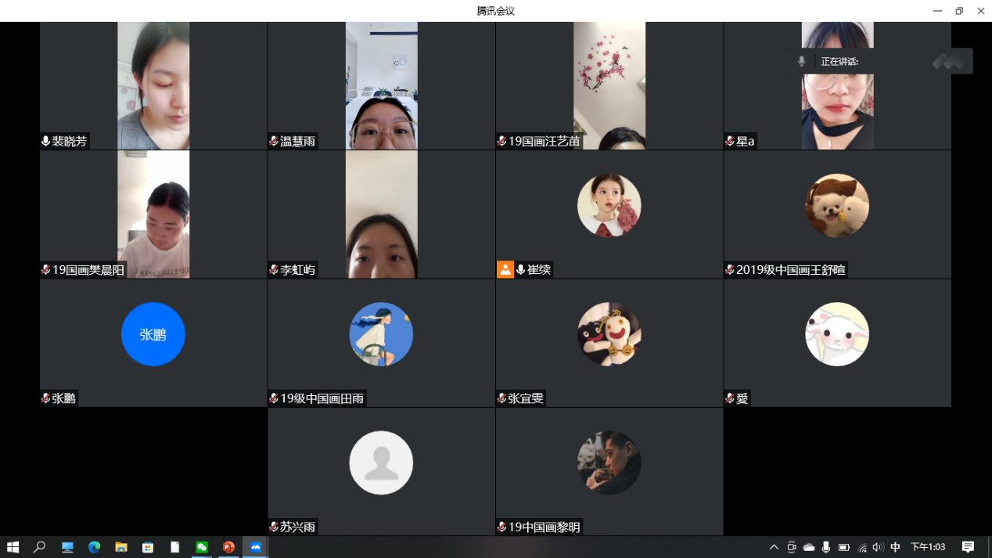Click the battery status tray icon

pyautogui.click(x=843, y=547)
